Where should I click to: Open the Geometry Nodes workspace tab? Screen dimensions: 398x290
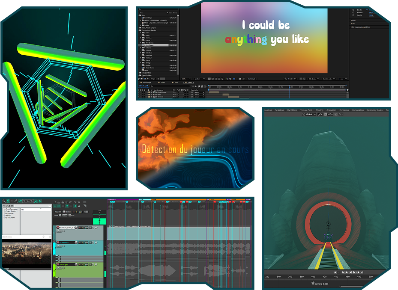(x=375, y=110)
